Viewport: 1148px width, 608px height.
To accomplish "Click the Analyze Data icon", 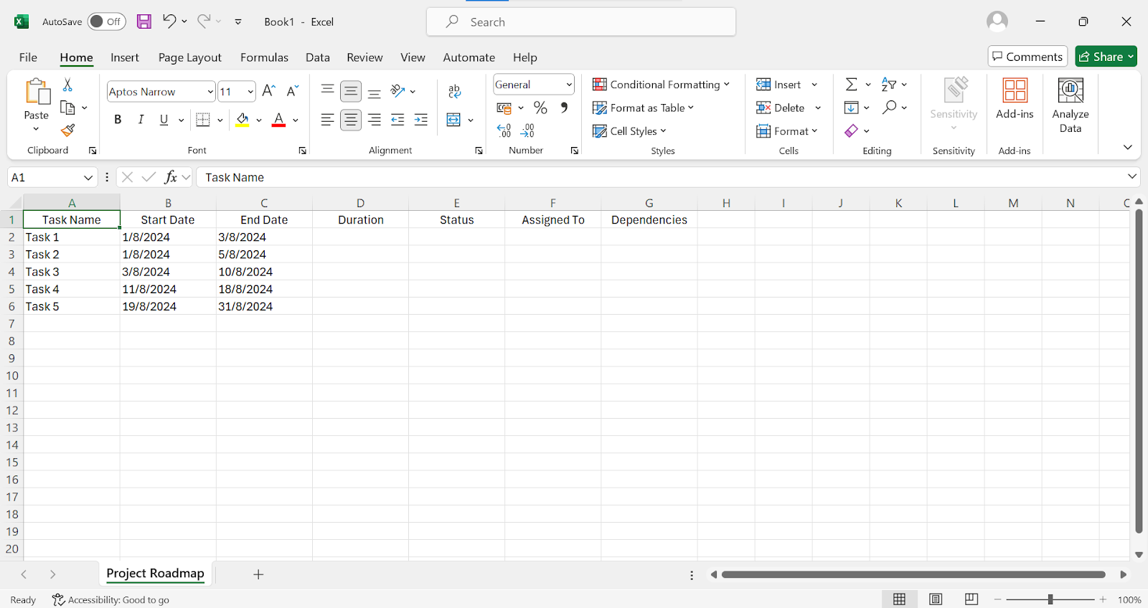I will point(1071,105).
